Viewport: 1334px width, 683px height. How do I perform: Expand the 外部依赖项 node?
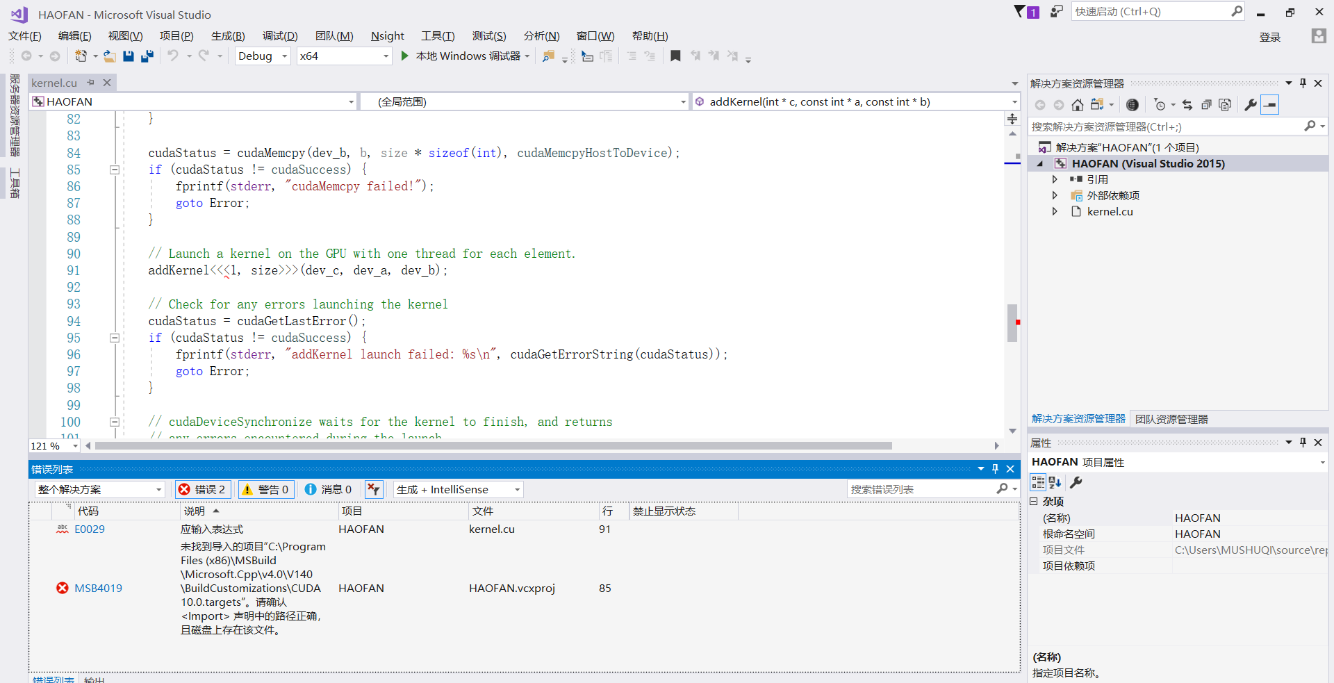(1055, 195)
